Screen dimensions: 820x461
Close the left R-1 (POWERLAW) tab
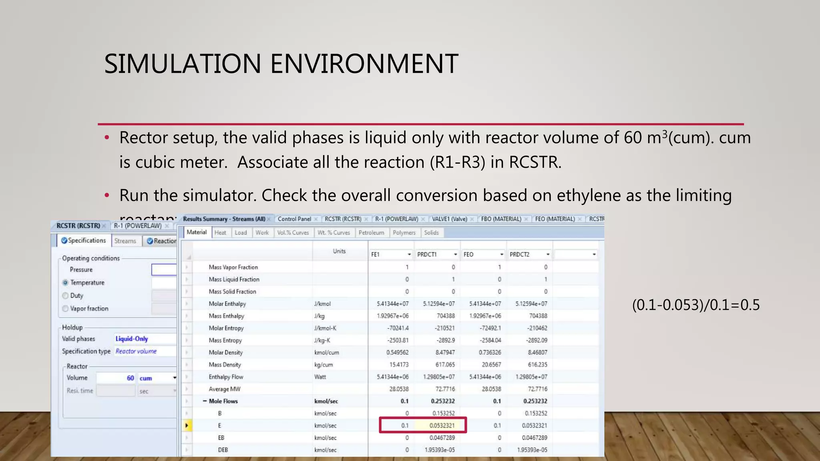(167, 226)
